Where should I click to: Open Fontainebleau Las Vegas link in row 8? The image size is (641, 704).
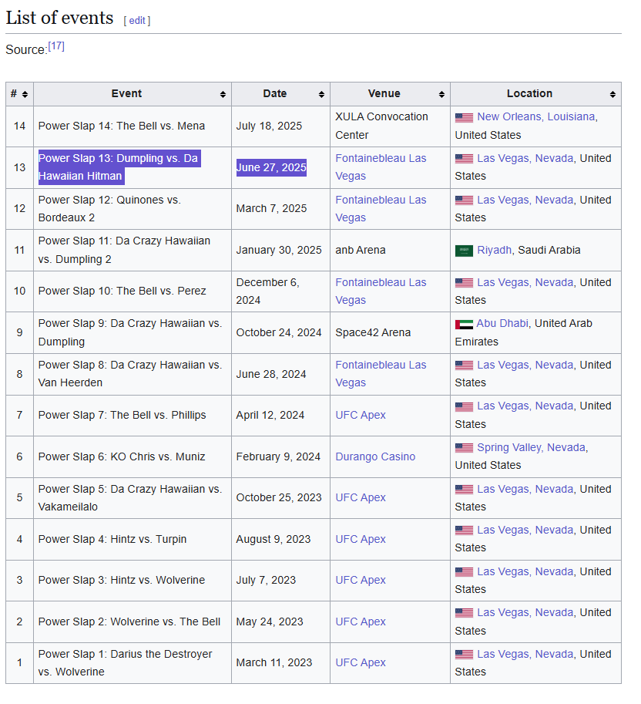[x=381, y=374]
